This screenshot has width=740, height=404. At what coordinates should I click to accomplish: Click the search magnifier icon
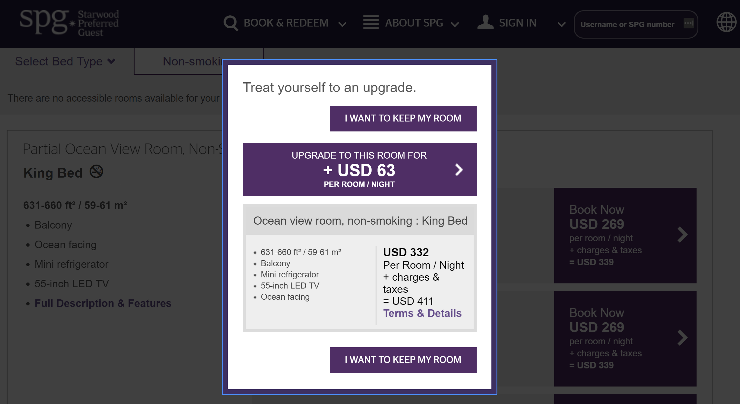coord(231,23)
